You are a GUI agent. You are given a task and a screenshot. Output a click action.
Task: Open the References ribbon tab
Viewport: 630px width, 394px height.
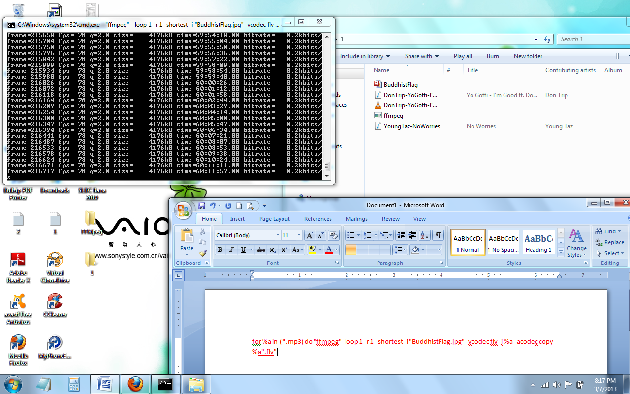[318, 219]
